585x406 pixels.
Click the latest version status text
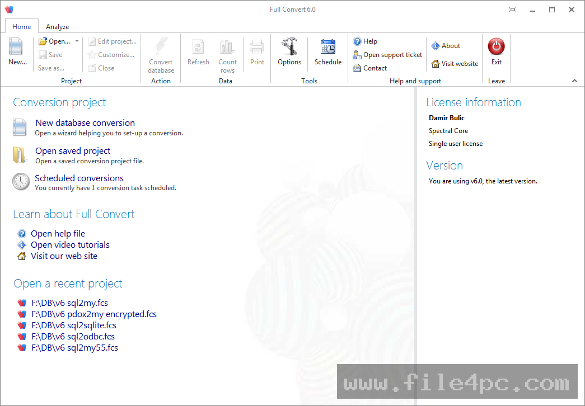[483, 181]
